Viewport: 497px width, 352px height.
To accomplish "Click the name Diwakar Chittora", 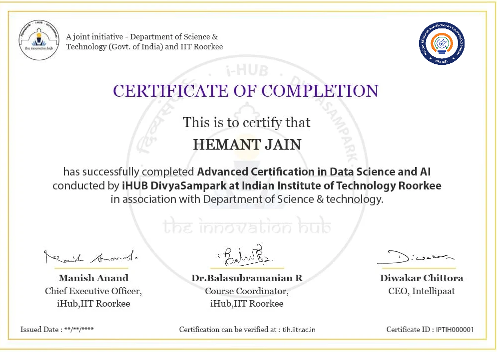I will tap(422, 278).
